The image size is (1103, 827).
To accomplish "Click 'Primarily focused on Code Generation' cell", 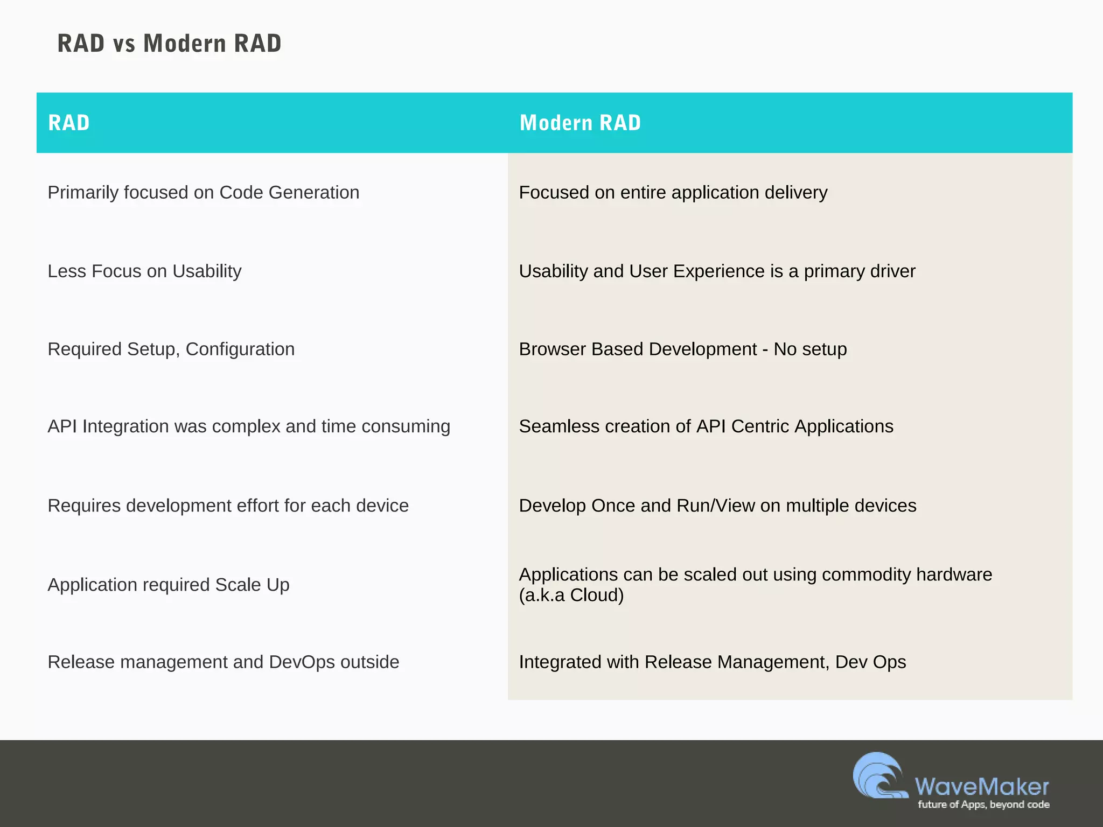I will click(204, 192).
